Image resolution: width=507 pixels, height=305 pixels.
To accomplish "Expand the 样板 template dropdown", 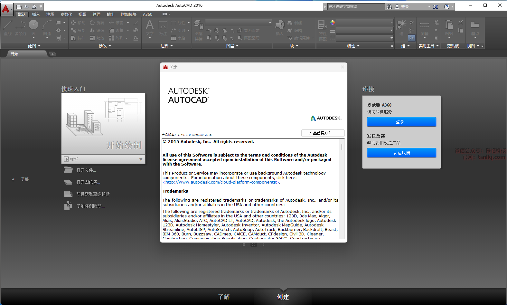I will (141, 159).
